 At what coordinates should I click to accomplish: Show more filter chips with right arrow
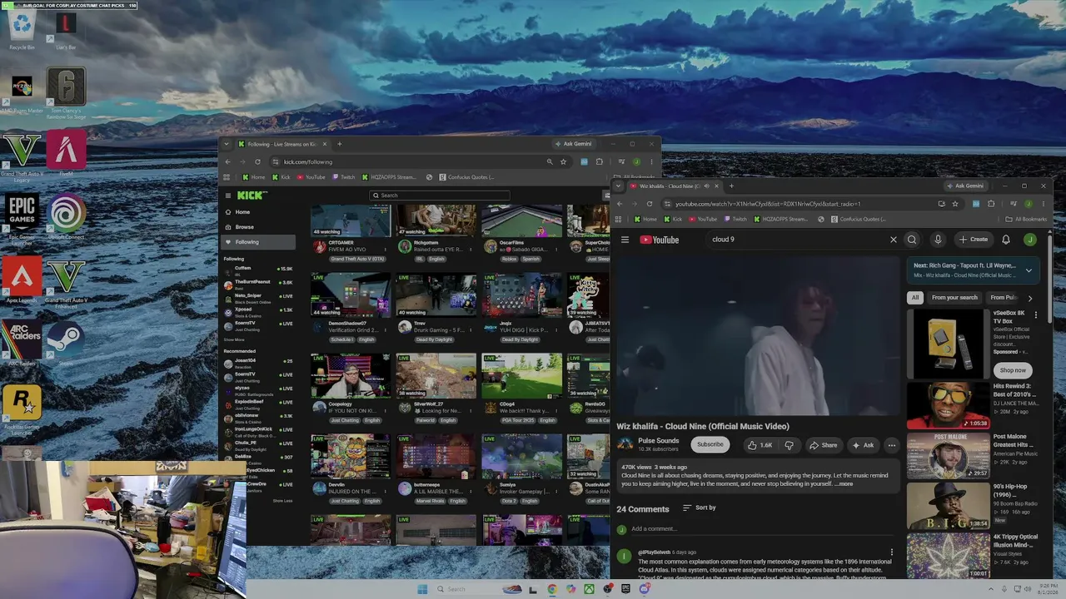click(x=1030, y=298)
